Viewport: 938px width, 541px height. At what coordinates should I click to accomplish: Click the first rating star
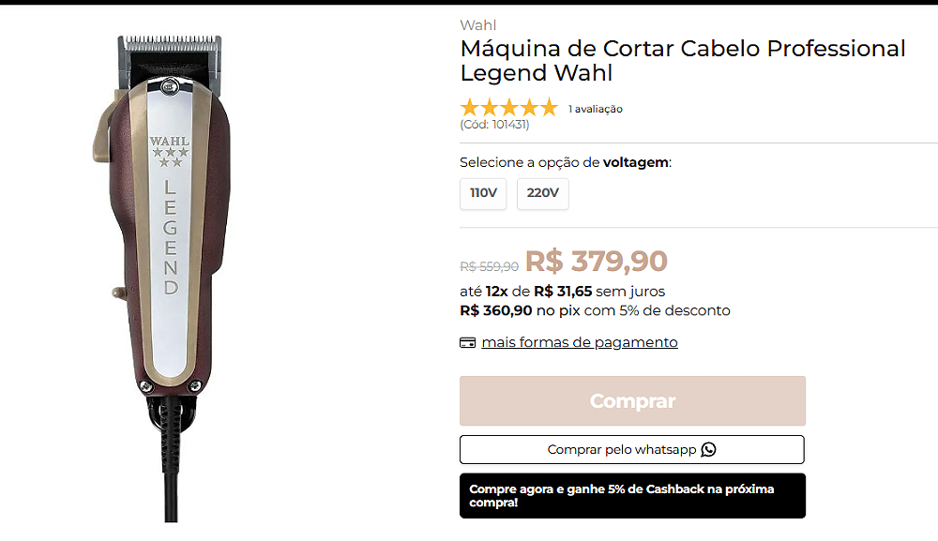470,108
